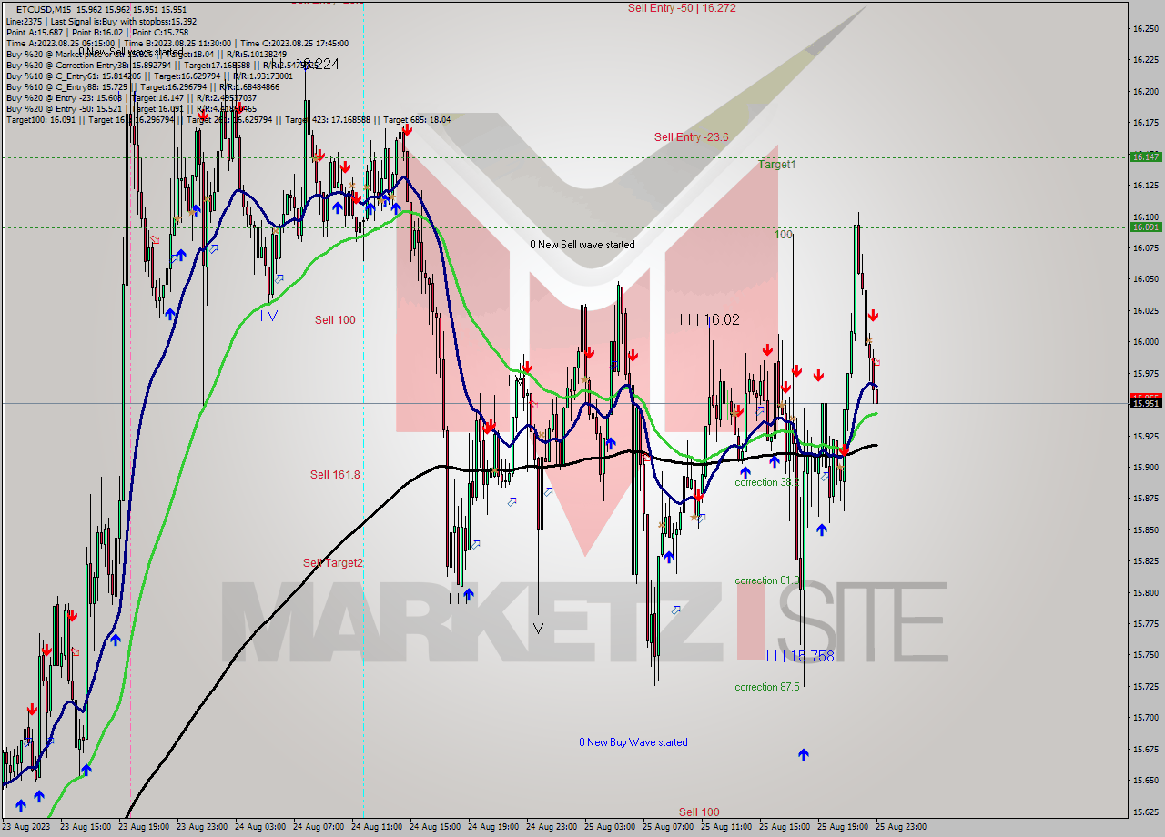The image size is (1165, 837).
Task: Click the '0 New Sell wave started' annotation
Action: 582,245
